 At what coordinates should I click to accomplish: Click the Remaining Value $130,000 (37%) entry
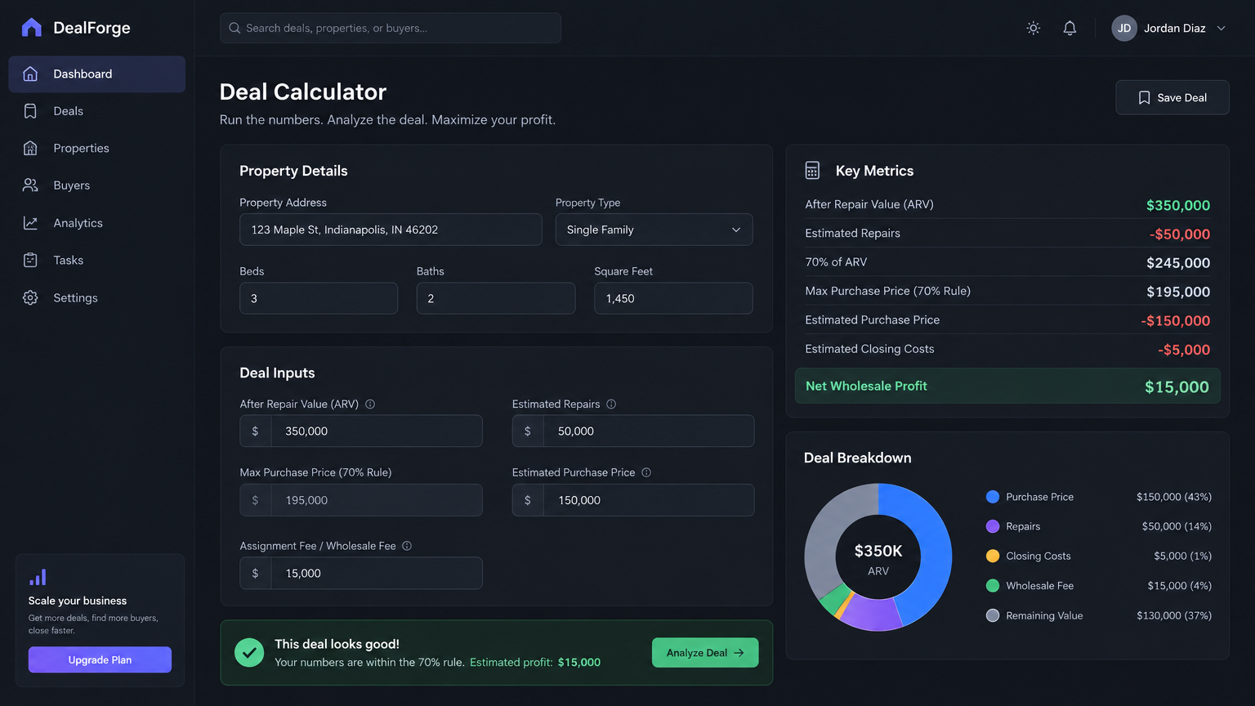(1099, 615)
